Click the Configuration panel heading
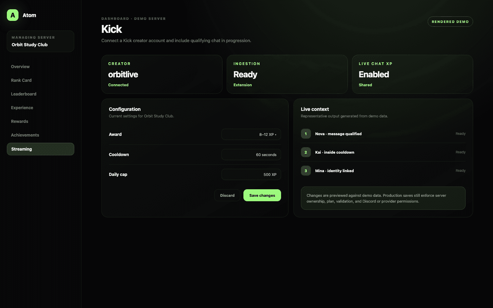The height and width of the screenshot is (308, 493). [125, 109]
